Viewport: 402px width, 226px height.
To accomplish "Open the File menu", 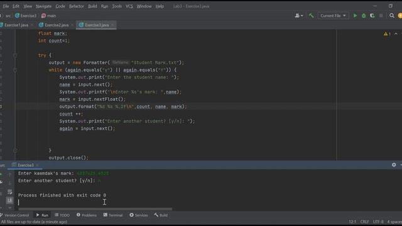I will 6,6.
